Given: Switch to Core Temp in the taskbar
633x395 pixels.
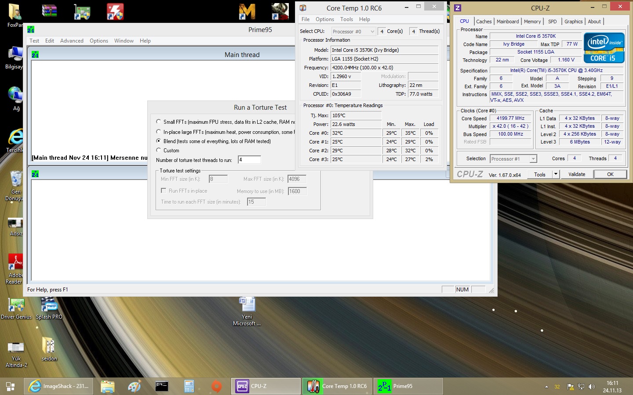Looking at the screenshot, I should pos(337,386).
